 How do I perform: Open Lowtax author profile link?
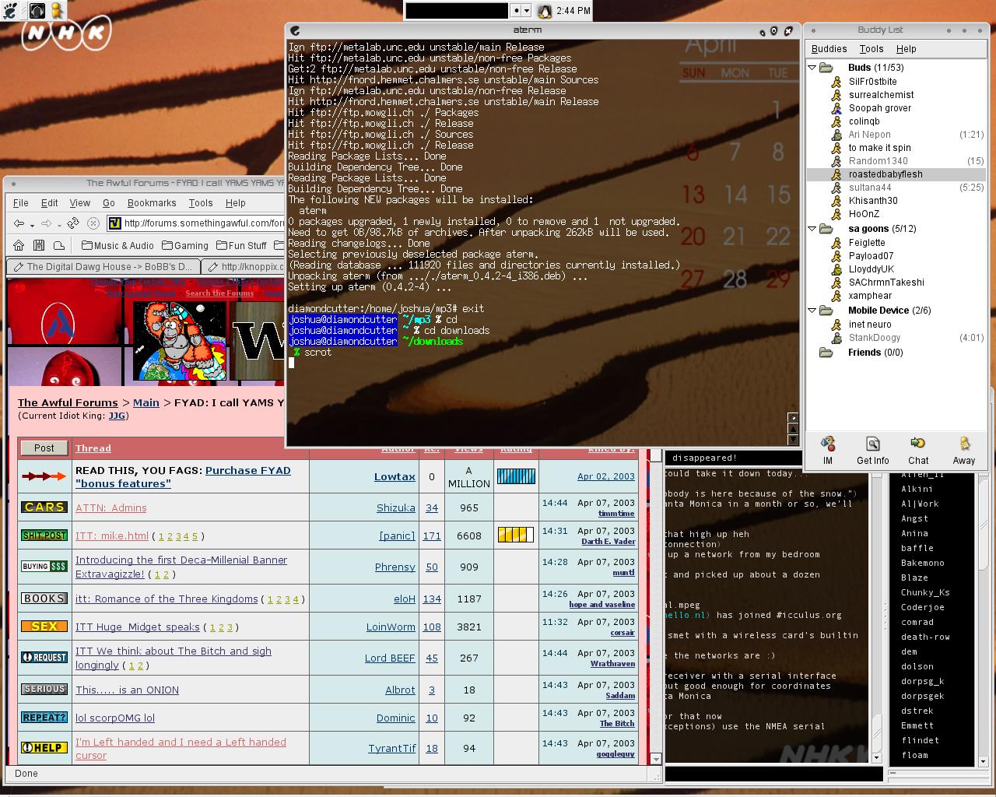[395, 476]
